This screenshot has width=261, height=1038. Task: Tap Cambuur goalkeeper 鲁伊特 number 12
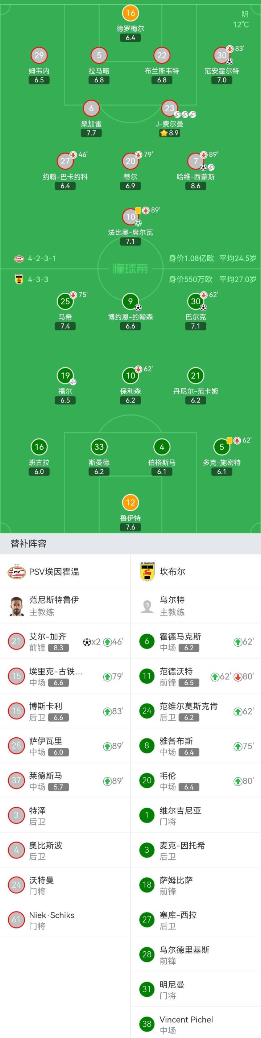pyautogui.click(x=130, y=502)
